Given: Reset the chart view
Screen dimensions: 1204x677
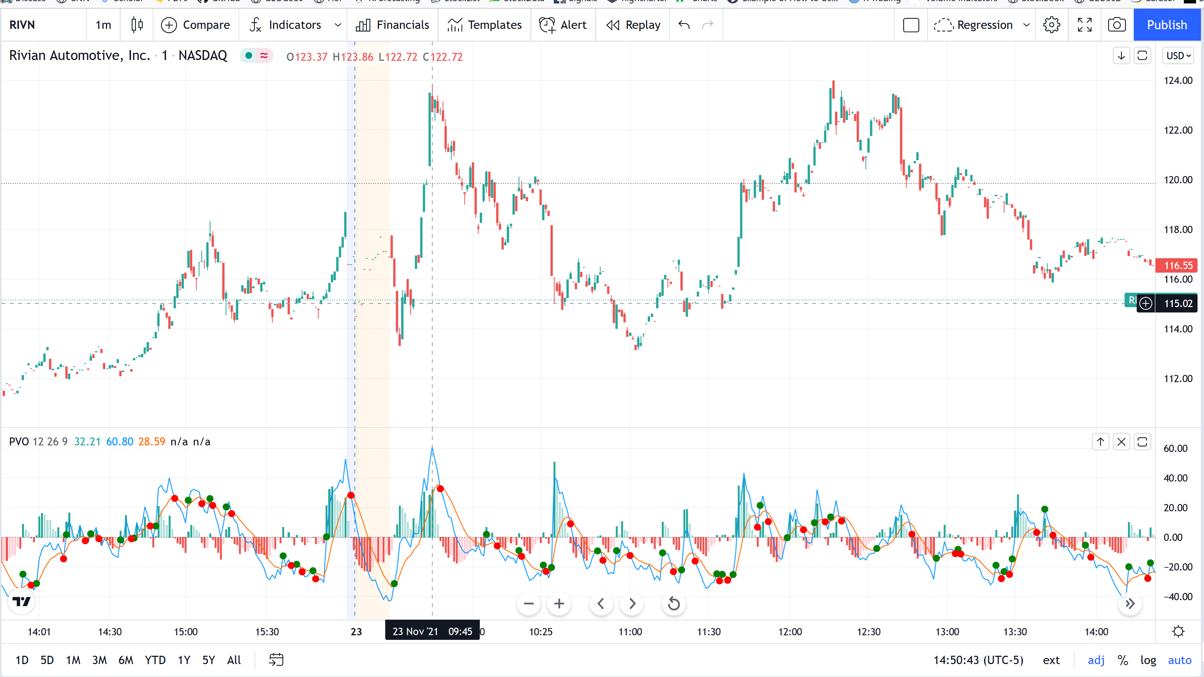Looking at the screenshot, I should pyautogui.click(x=674, y=604).
